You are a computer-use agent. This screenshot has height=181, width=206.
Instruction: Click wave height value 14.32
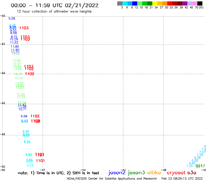coord(19,78)
